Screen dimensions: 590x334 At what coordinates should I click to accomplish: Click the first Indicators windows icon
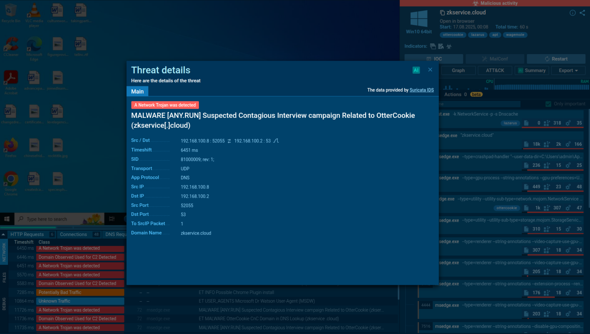click(433, 46)
